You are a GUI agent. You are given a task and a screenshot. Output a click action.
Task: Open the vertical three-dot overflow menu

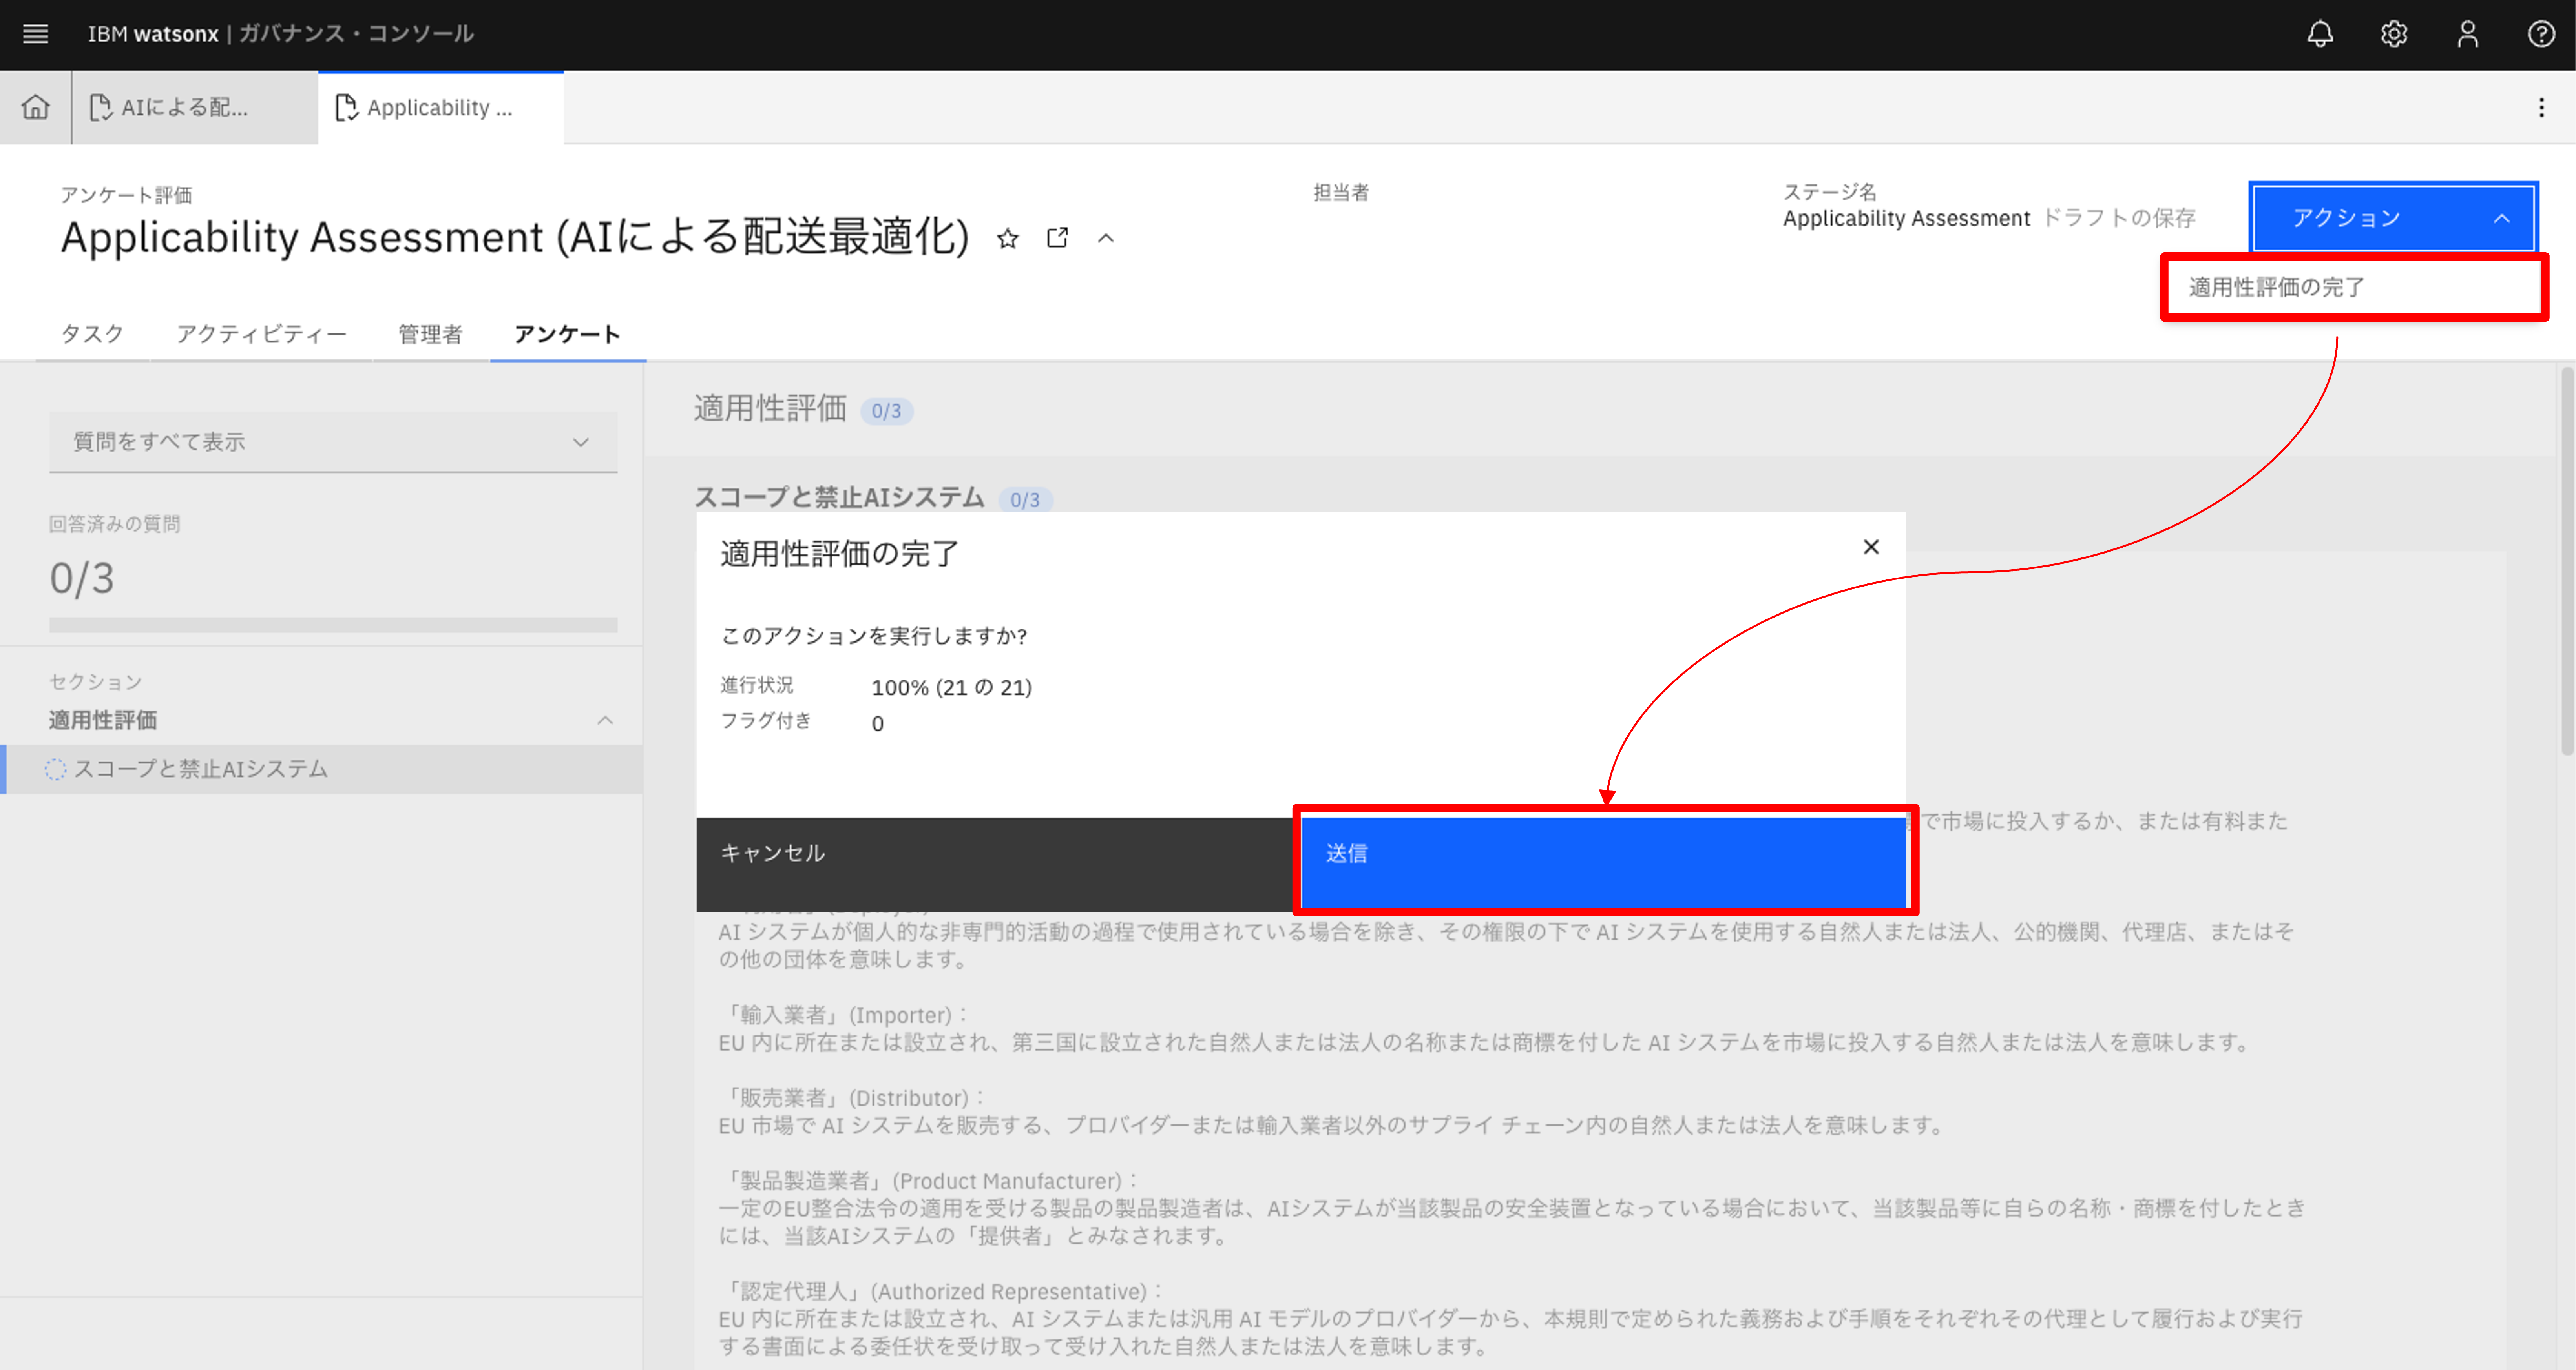2541,107
